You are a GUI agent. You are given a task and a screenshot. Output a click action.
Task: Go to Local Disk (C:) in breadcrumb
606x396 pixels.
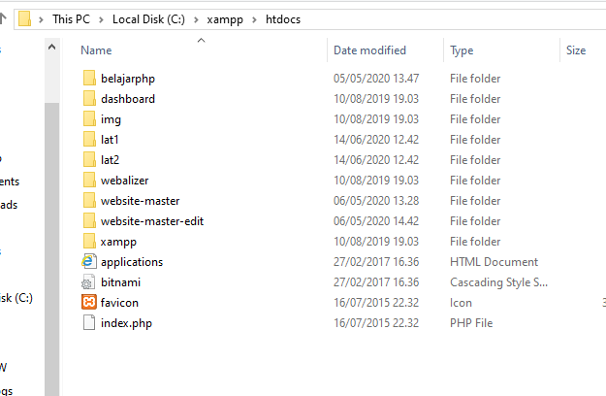pyautogui.click(x=148, y=19)
